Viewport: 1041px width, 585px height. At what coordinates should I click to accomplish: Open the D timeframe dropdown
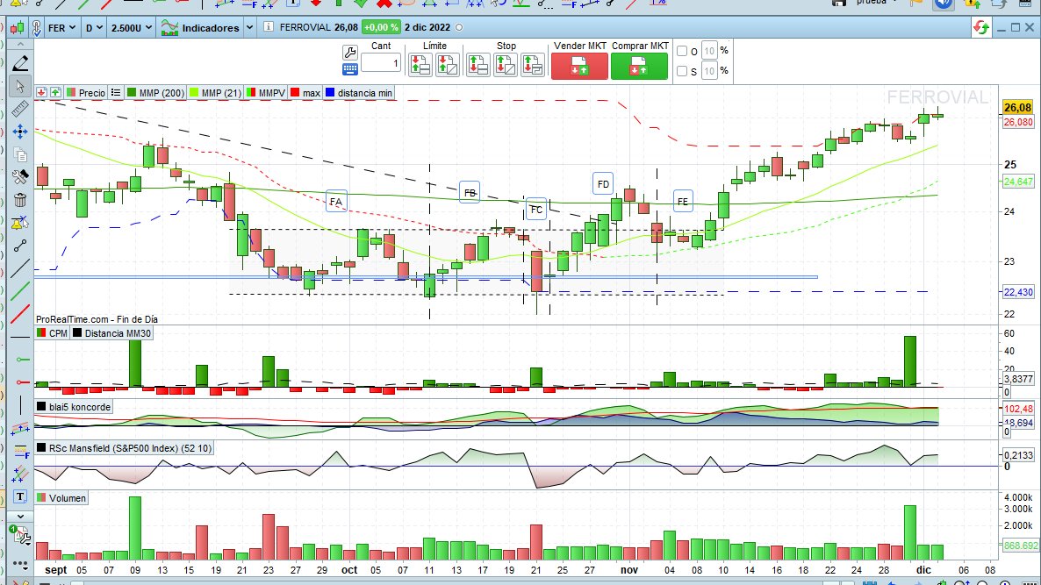click(94, 28)
